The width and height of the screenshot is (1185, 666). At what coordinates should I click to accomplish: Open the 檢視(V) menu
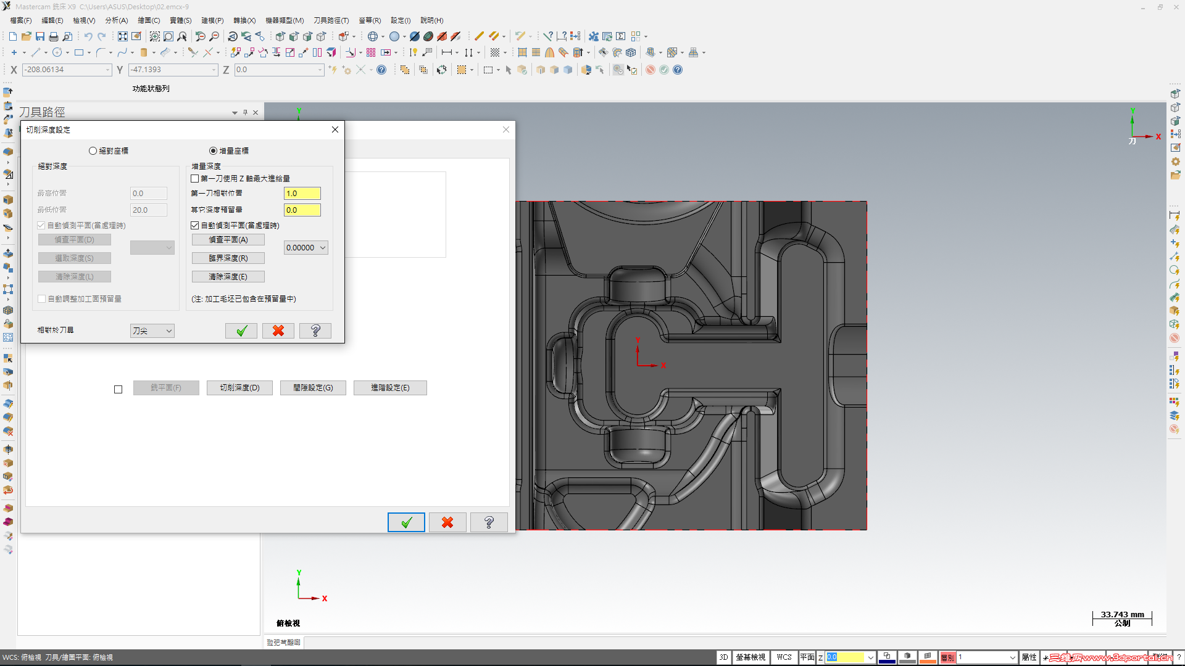[84, 20]
